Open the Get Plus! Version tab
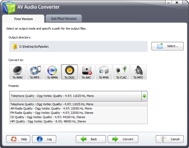 pos(64,19)
